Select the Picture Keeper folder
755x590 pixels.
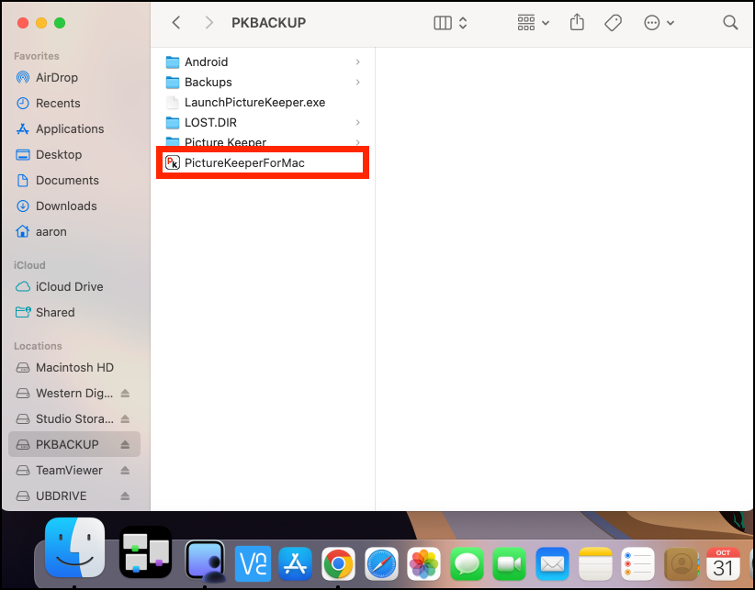(263, 141)
